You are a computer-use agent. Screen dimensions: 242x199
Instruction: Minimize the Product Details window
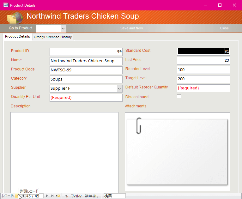coord(206,5)
